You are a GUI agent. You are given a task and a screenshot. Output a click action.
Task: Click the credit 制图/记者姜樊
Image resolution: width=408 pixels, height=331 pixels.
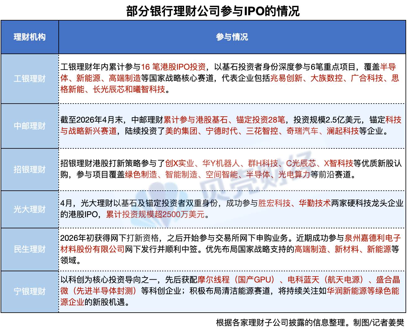(x=379, y=323)
